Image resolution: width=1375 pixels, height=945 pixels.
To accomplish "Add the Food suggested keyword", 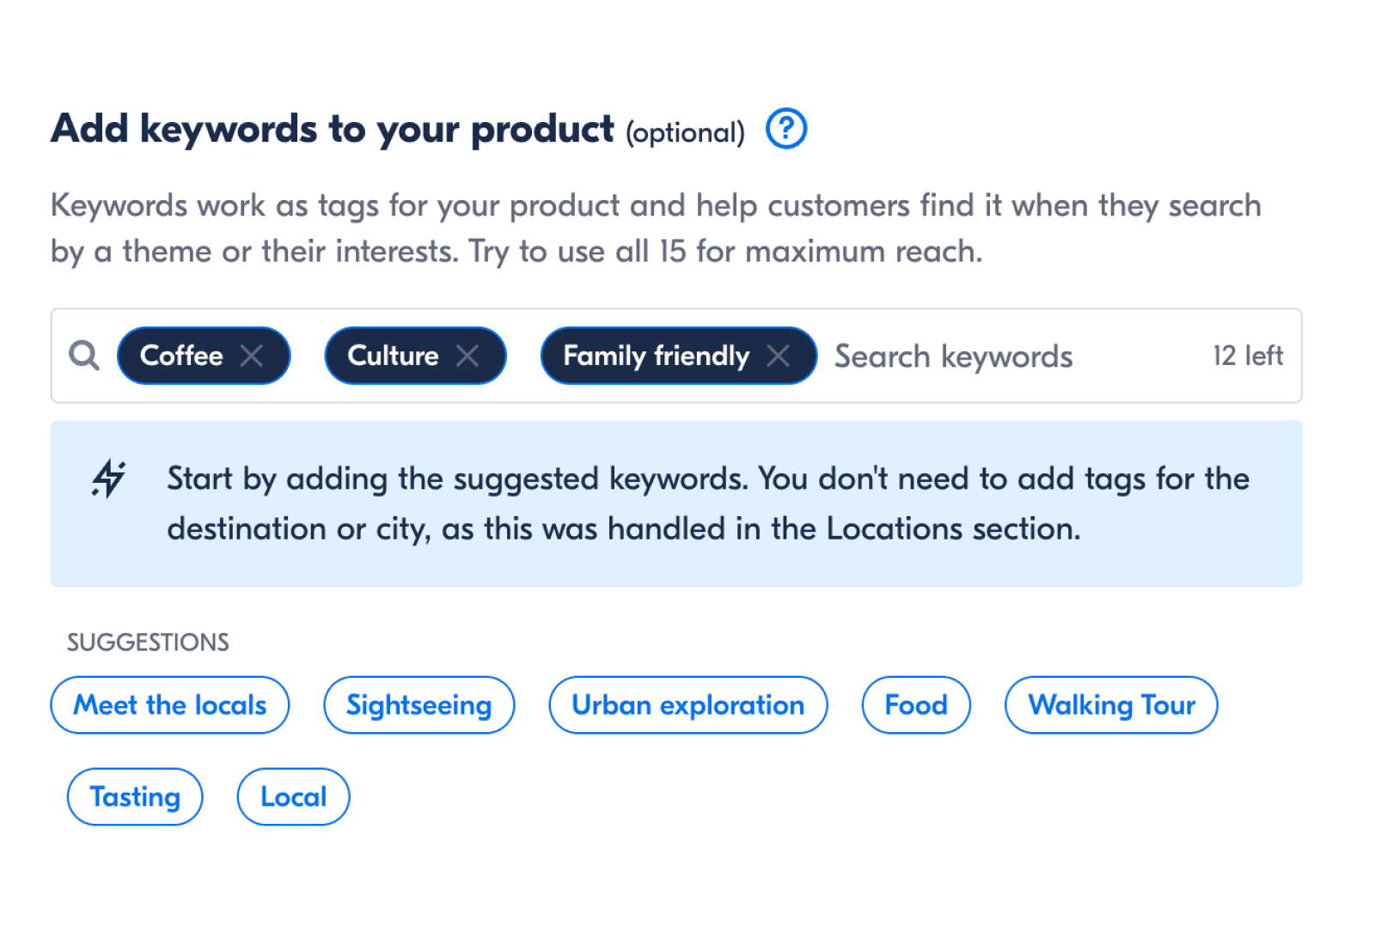I will [915, 704].
